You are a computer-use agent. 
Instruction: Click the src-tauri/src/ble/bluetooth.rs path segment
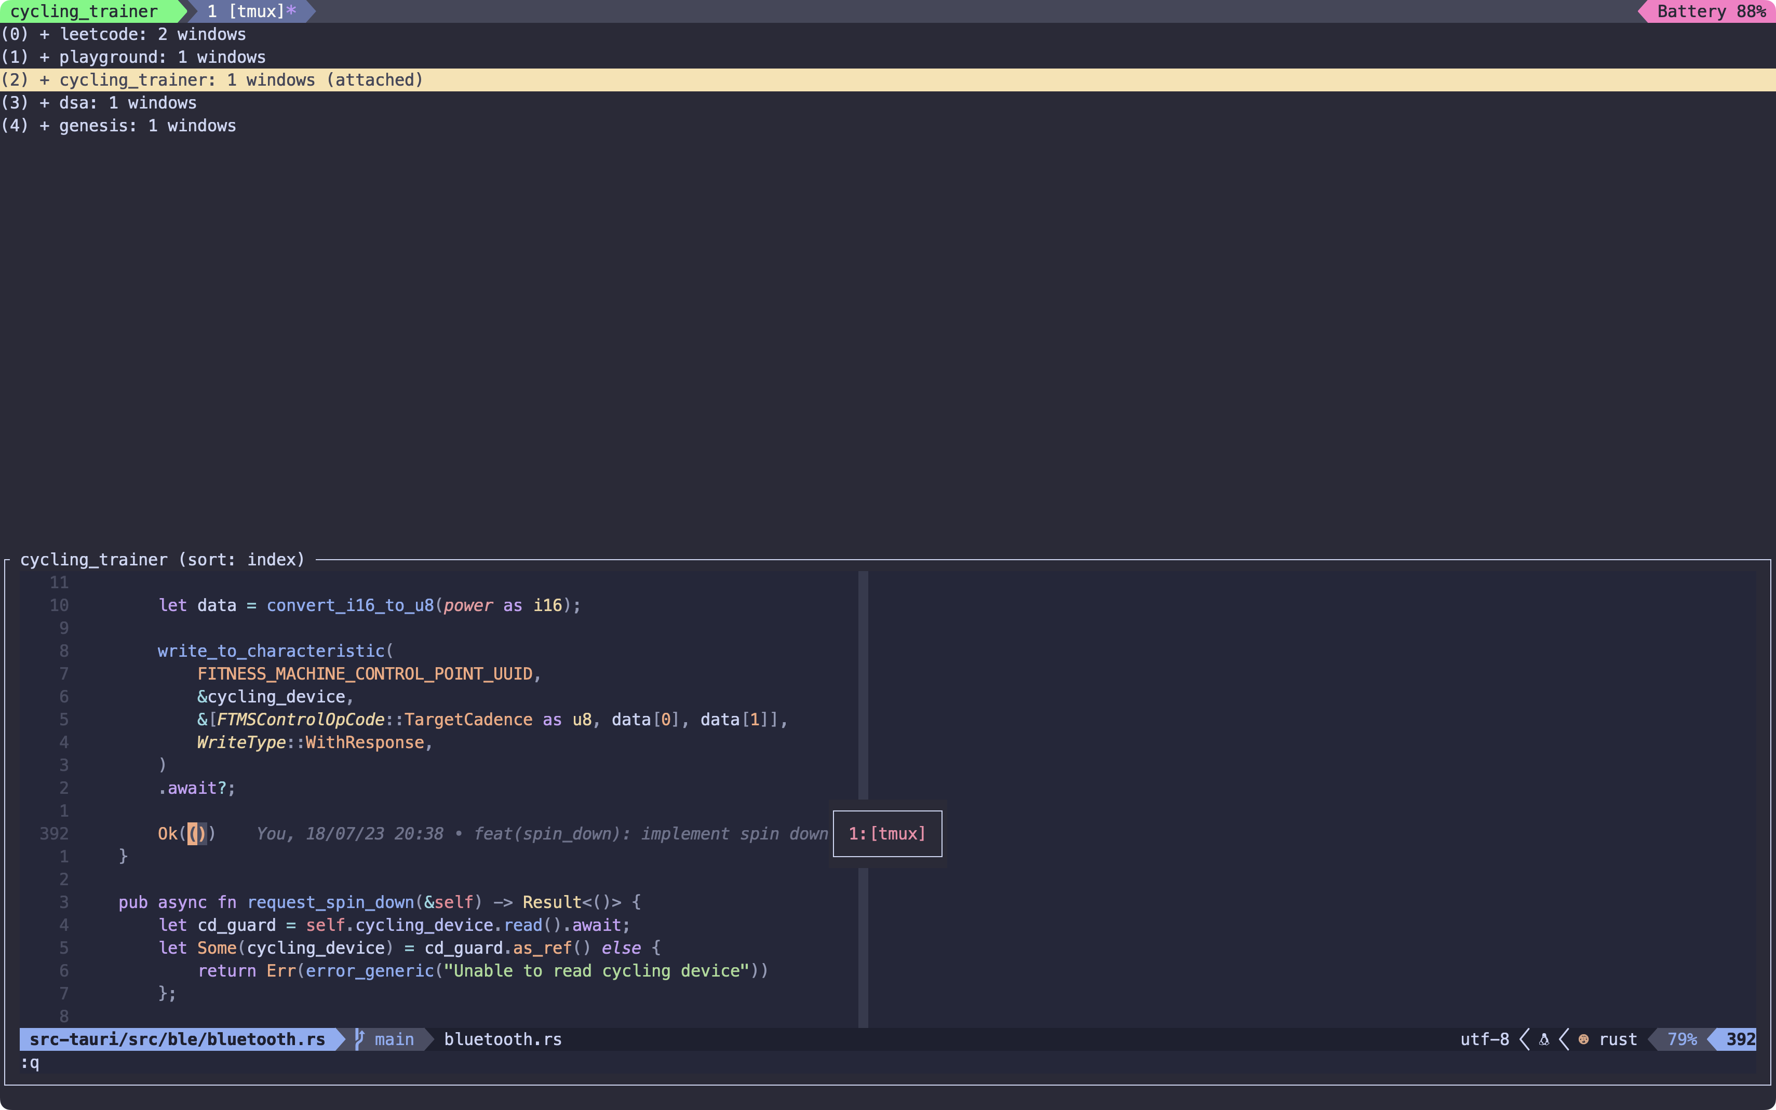click(177, 1039)
